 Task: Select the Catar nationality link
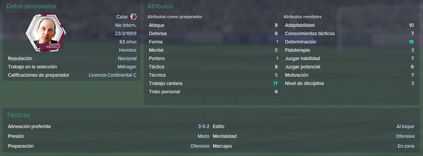pyautogui.click(x=122, y=17)
